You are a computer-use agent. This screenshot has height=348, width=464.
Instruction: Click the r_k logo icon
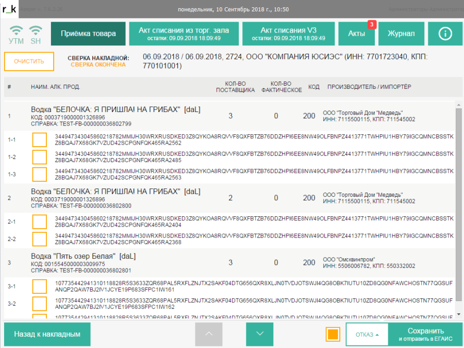10,9
